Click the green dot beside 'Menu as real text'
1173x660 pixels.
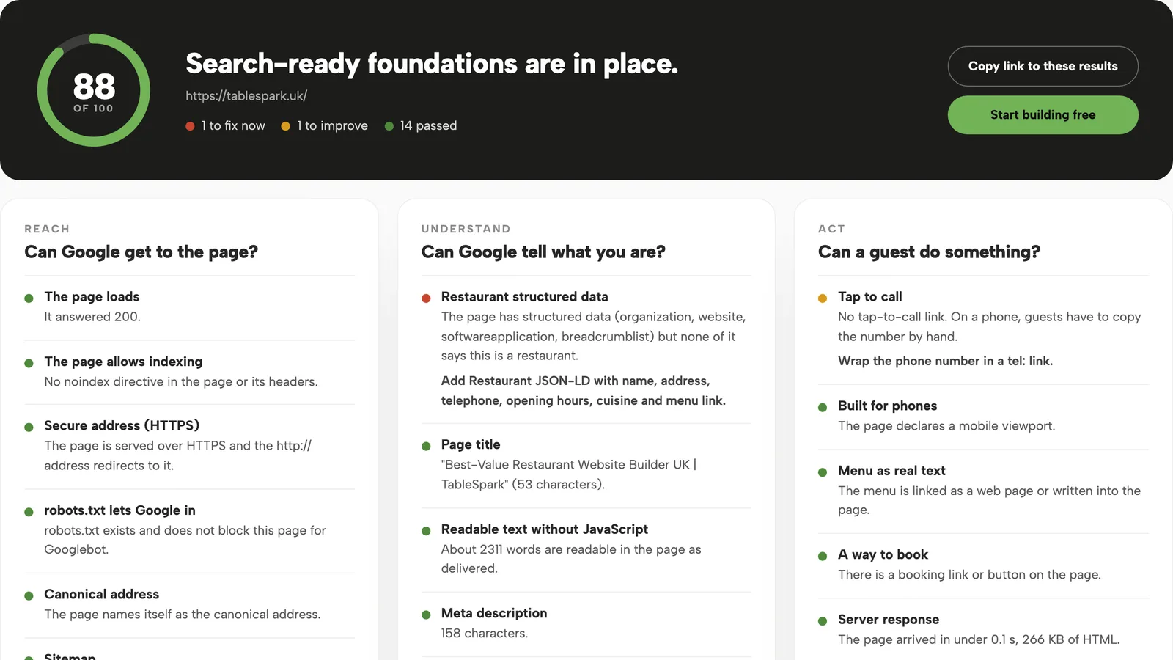[823, 472]
